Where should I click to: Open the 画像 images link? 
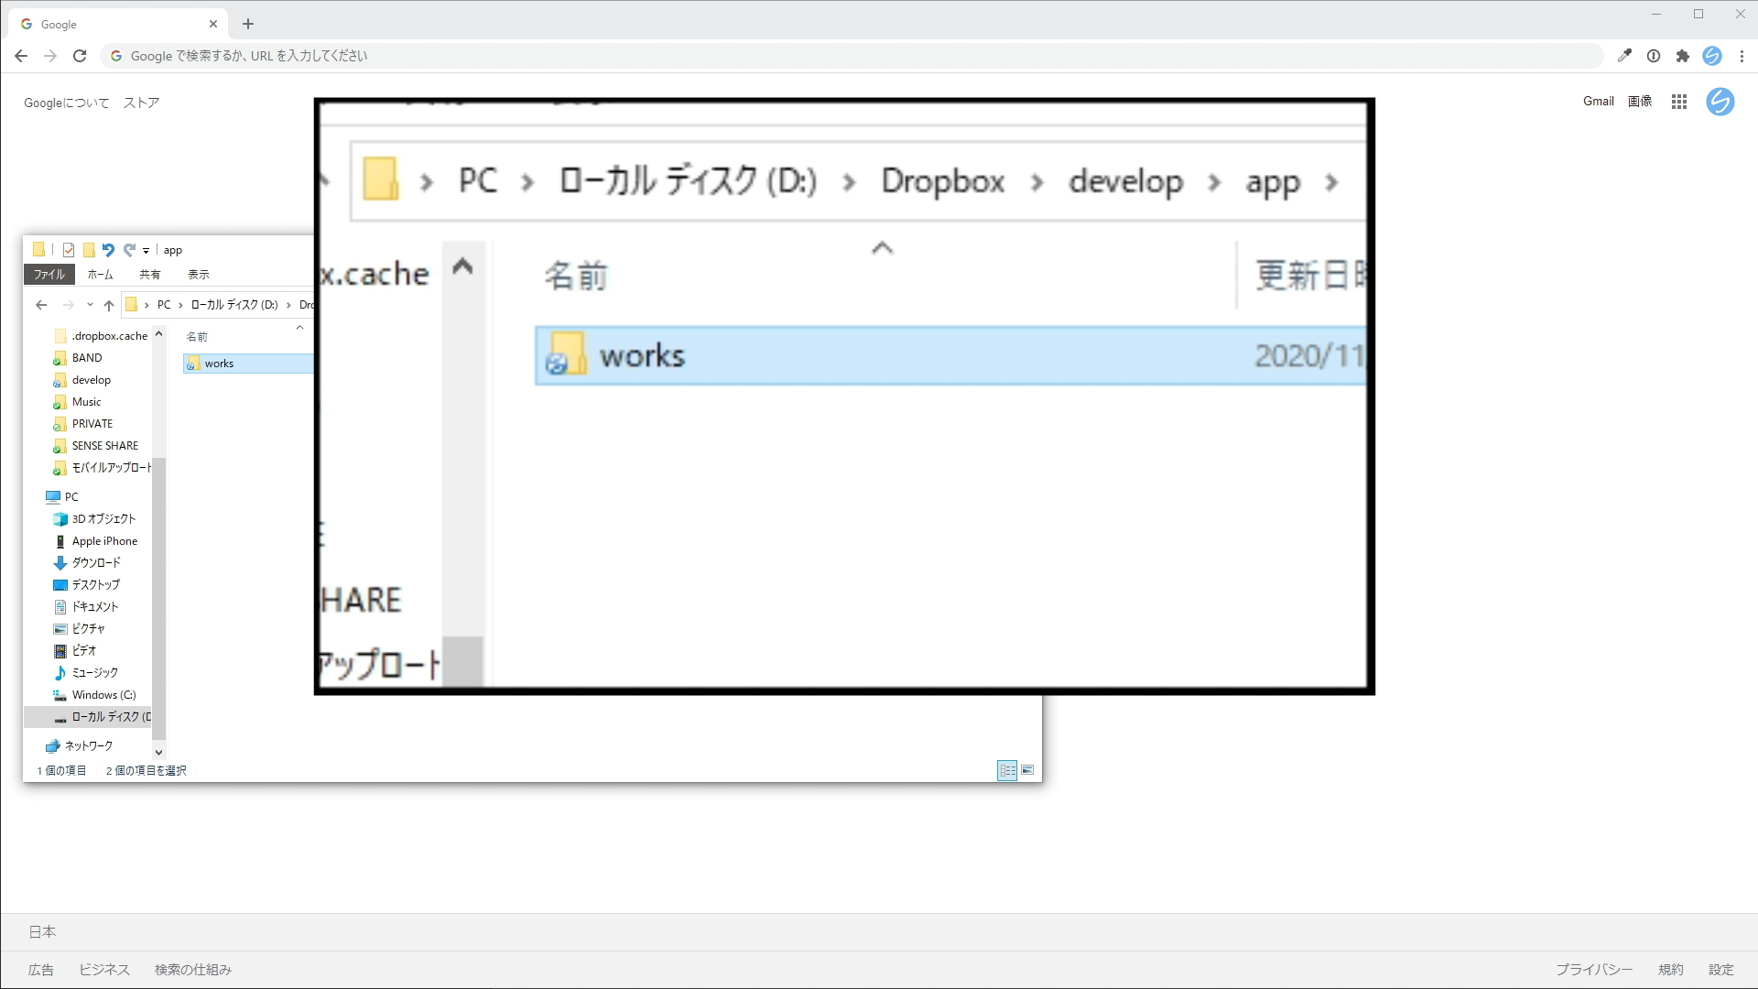tap(1640, 102)
